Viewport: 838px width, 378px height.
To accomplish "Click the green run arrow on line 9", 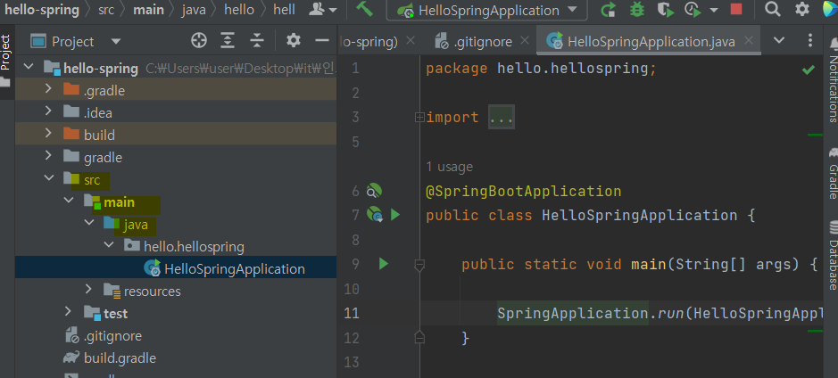I will point(383,264).
